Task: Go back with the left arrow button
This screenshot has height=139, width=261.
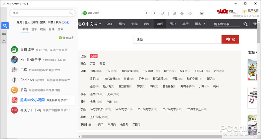Action: pos(146,13)
